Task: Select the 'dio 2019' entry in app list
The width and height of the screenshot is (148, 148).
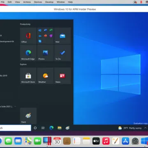Action: pyautogui.click(x=4, y=76)
